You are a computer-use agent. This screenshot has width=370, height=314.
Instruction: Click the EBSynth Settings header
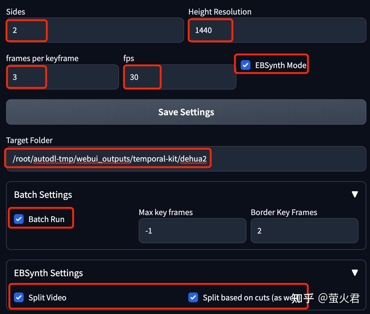[x=48, y=273]
